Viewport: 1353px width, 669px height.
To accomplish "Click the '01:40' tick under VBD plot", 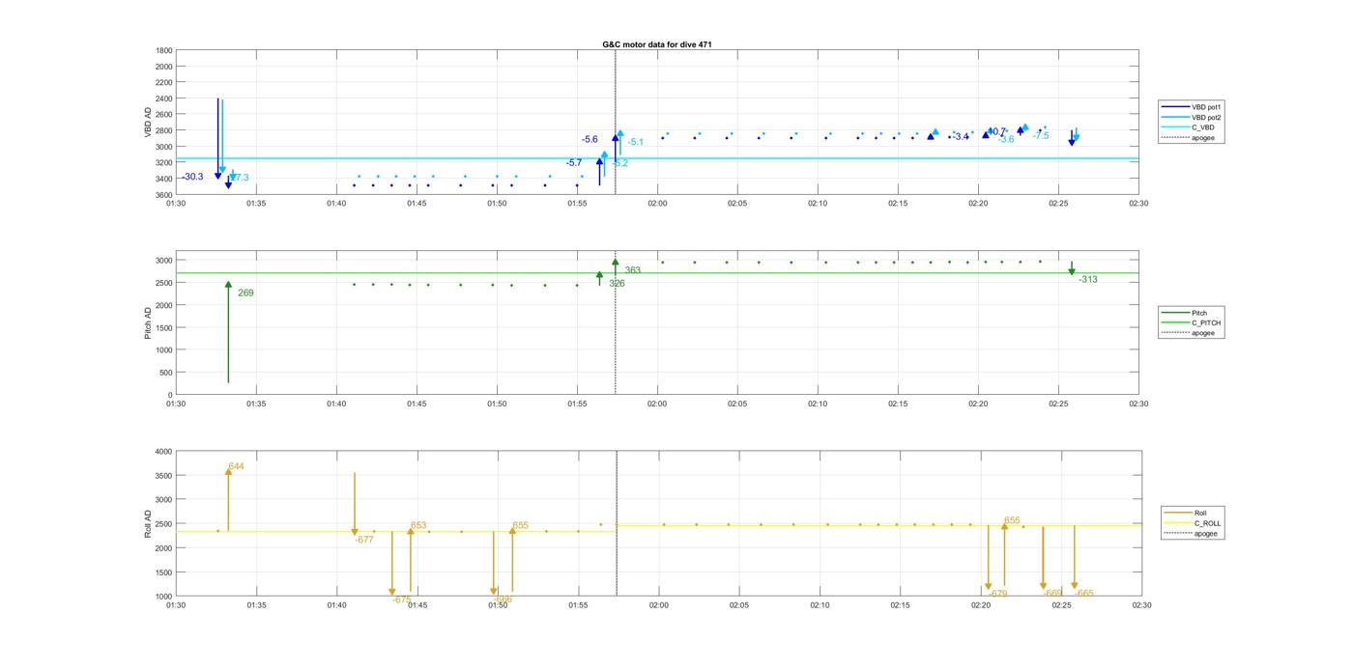I will pyautogui.click(x=336, y=204).
